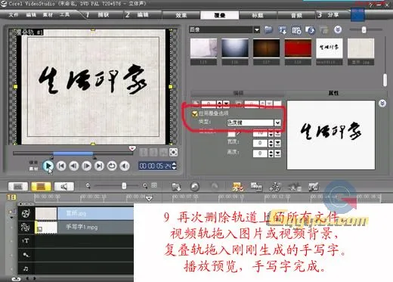Open the 效果 step tab

point(181,15)
